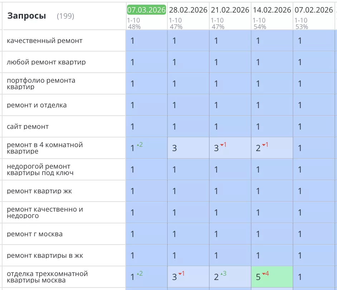
Task: Open the query "портфолио ремонта квартир"
Action: [41, 83]
